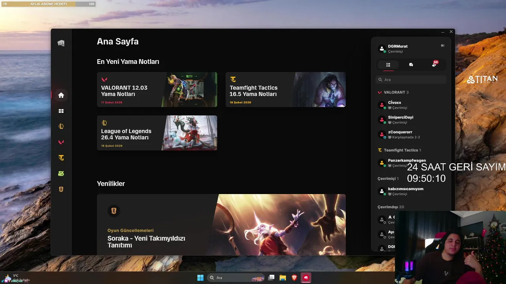Open Teamfight Tactics 16.5 Yama Notları

[285, 90]
